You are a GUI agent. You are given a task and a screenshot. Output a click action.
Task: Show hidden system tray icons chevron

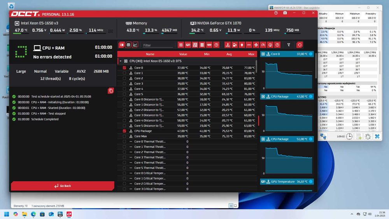(352, 214)
